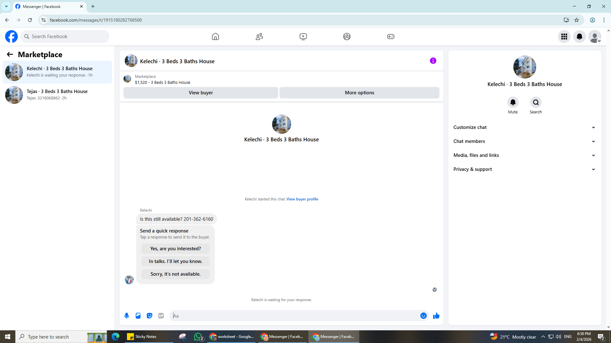
Task: Click the View buyer button
Action: [200, 93]
